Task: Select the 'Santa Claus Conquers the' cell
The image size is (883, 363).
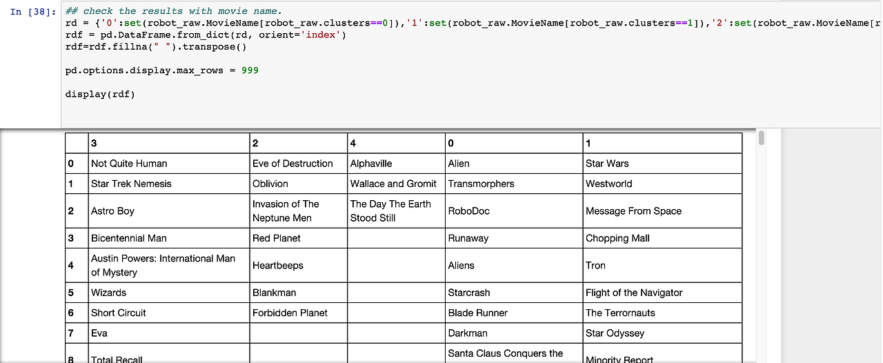Action: click(x=514, y=353)
